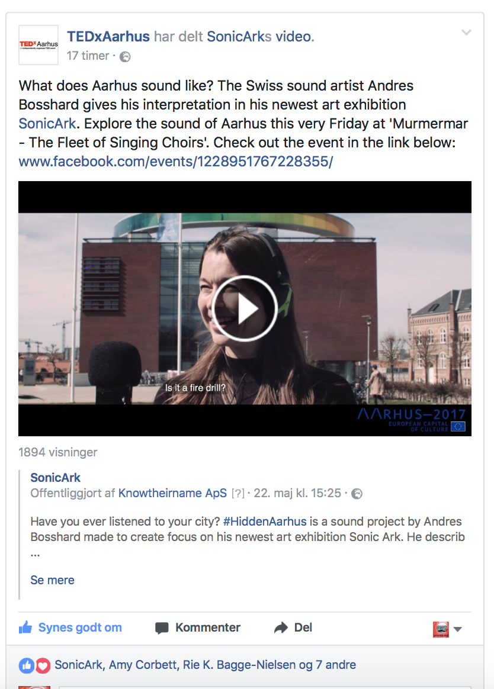Click the globe icon after 22. maj kl. 15:25

tap(357, 494)
